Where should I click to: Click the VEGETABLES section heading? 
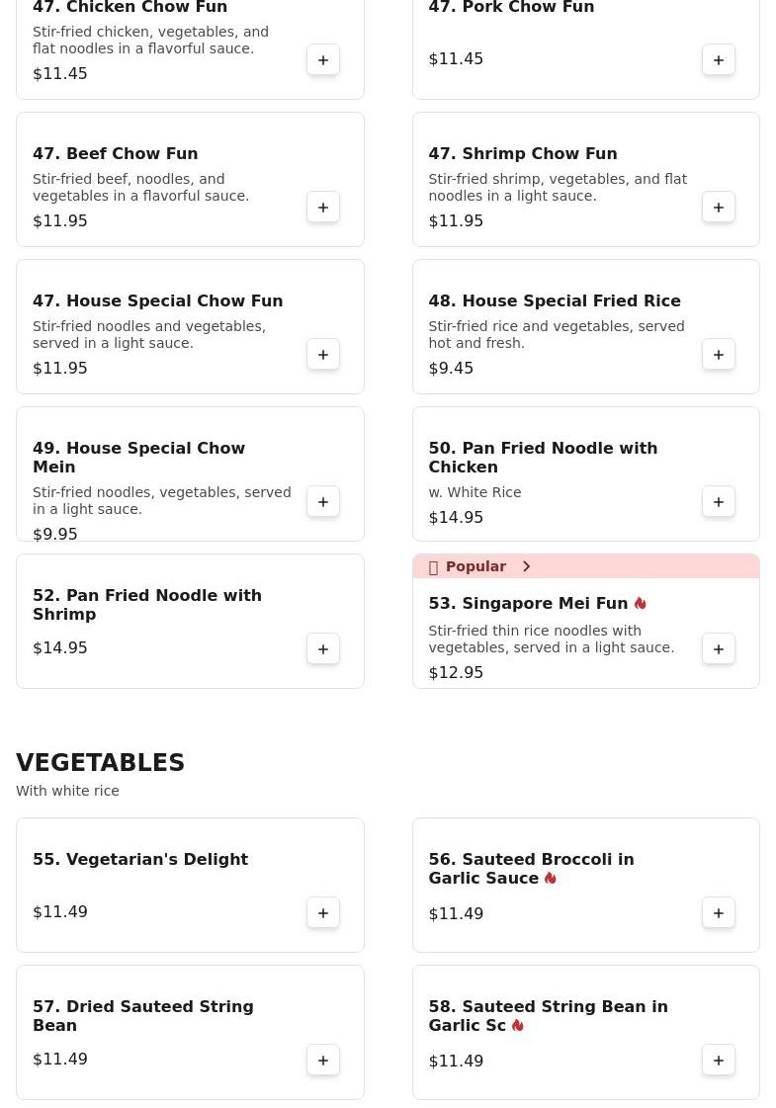pyautogui.click(x=101, y=763)
